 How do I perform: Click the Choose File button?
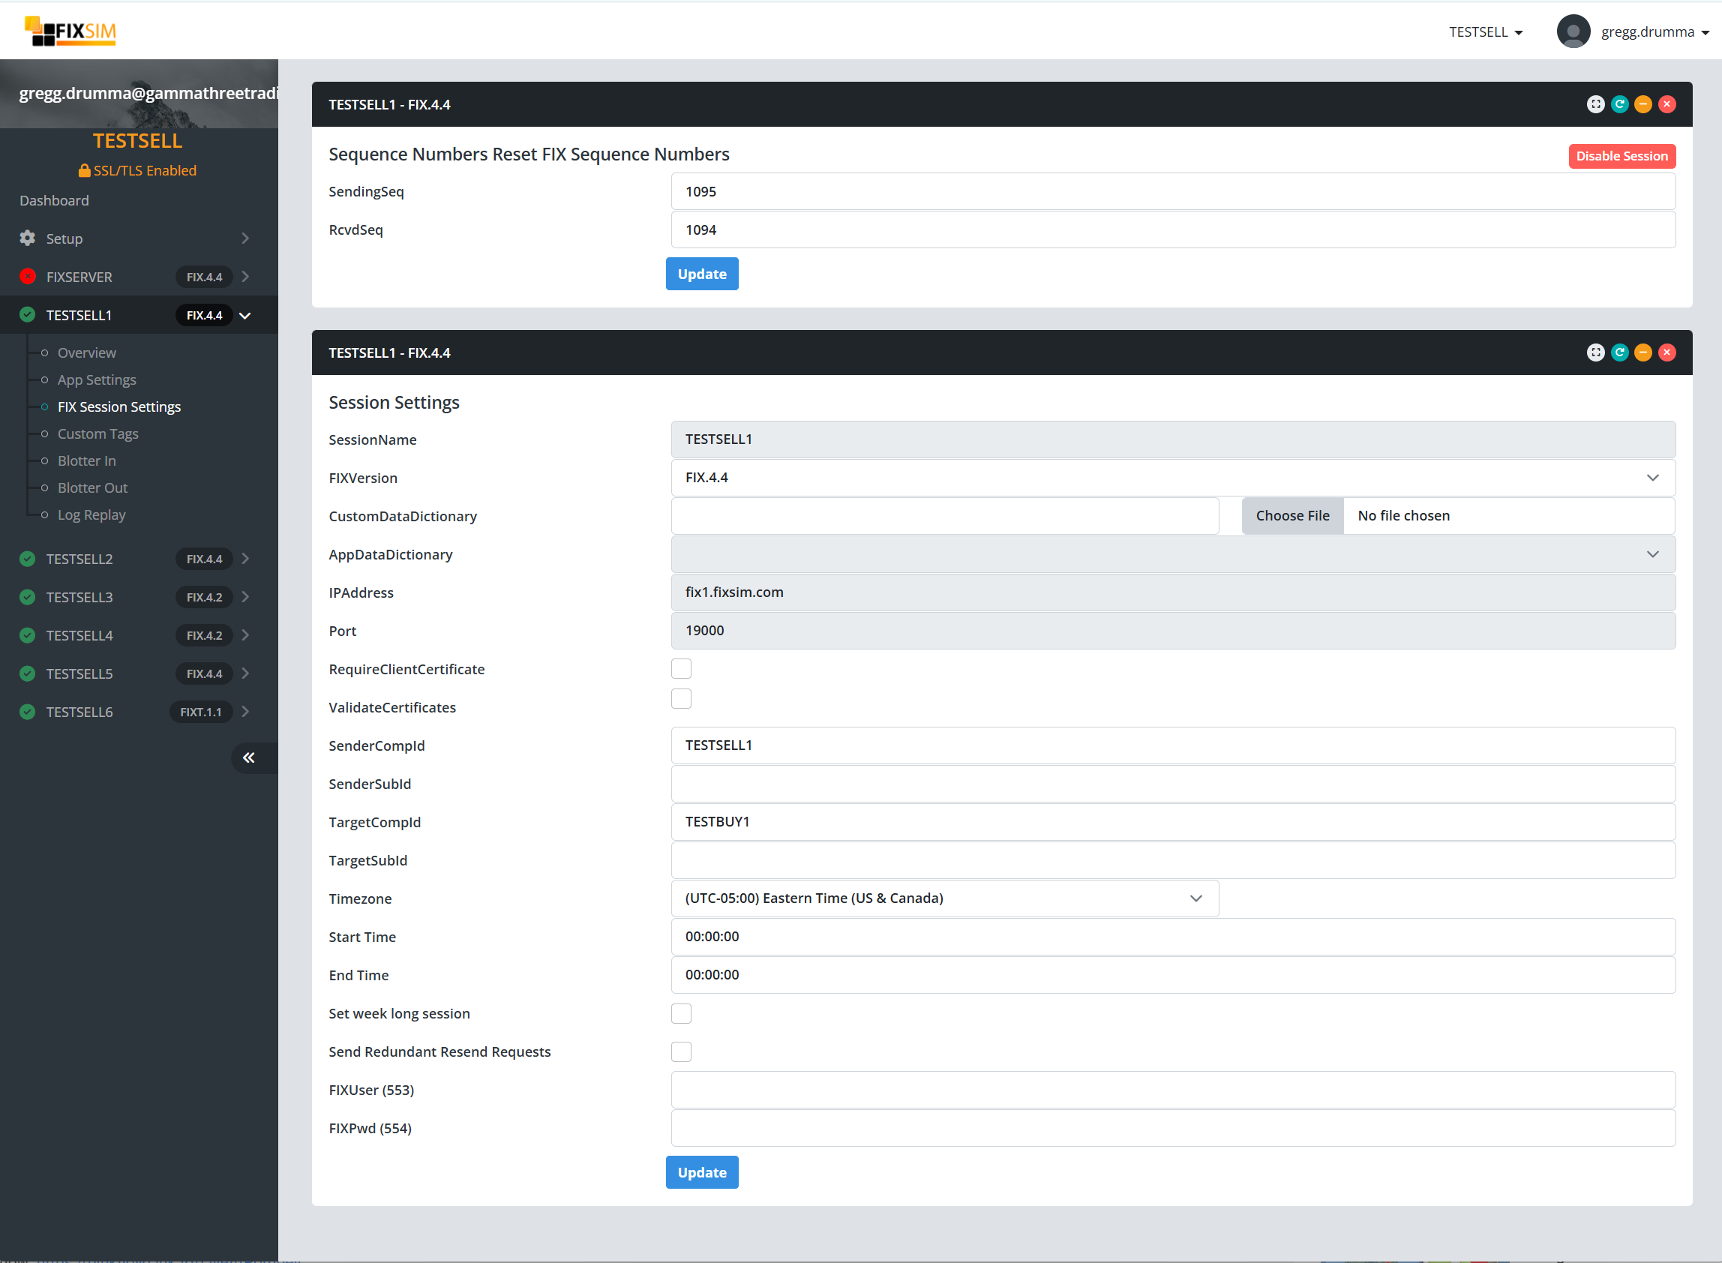point(1291,516)
